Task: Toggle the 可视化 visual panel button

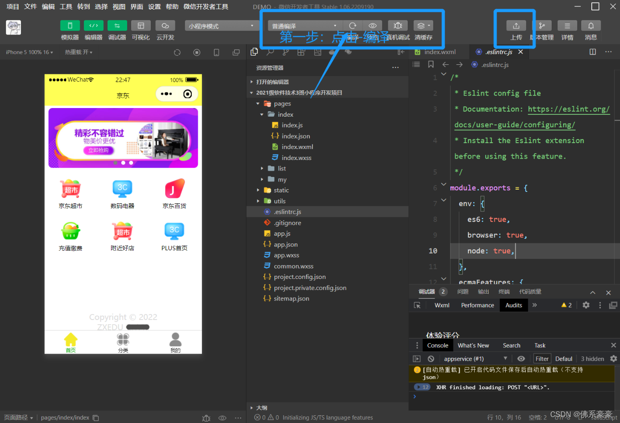Action: point(141,26)
